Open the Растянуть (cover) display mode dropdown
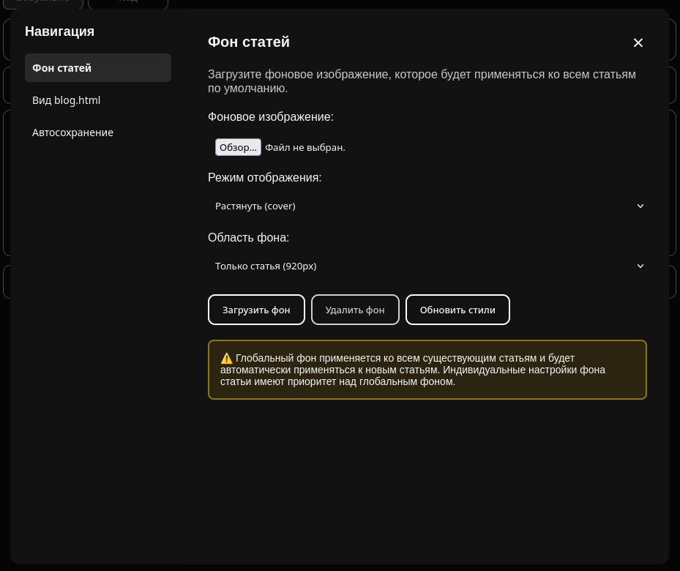This screenshot has height=571, width=680. click(x=427, y=206)
